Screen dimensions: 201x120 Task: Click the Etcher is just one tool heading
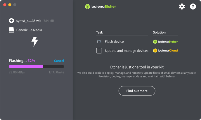[x=137, y=67]
